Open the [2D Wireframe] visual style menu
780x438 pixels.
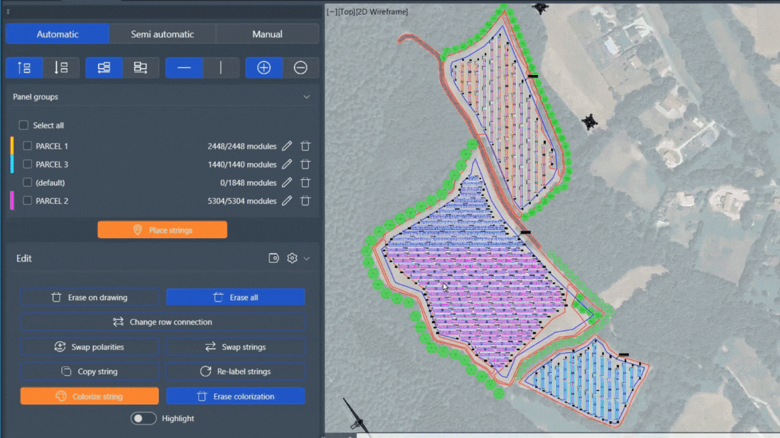click(382, 11)
